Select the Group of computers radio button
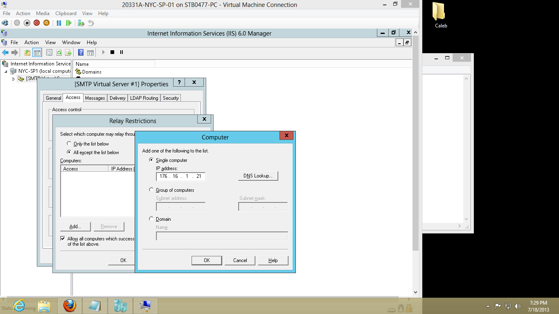559x314 pixels. tap(151, 190)
